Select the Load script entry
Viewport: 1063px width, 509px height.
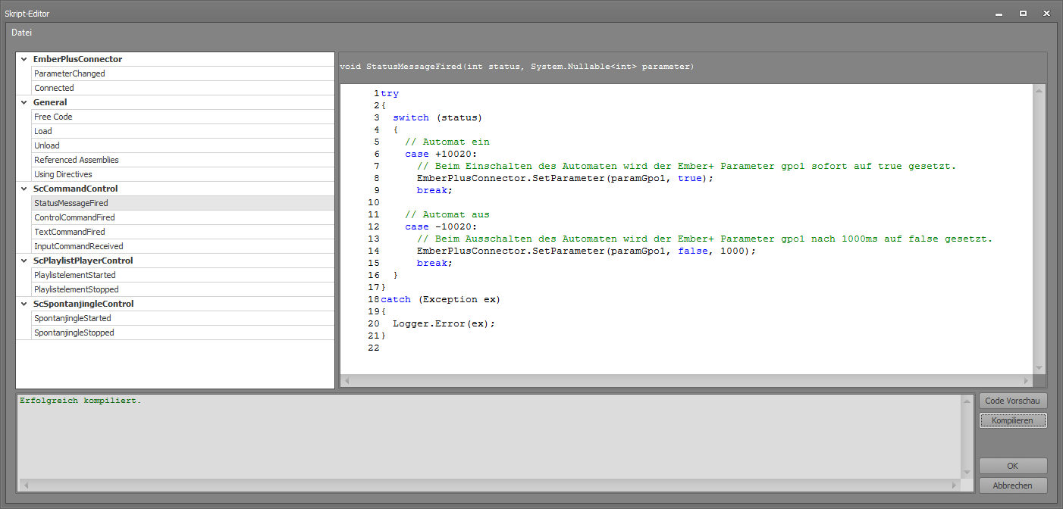183,131
